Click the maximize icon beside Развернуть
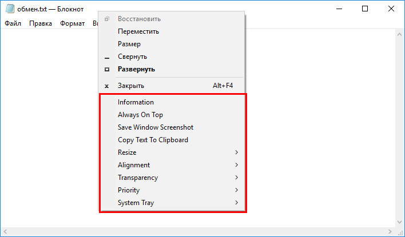This screenshot has height=237, width=405. tap(106, 69)
